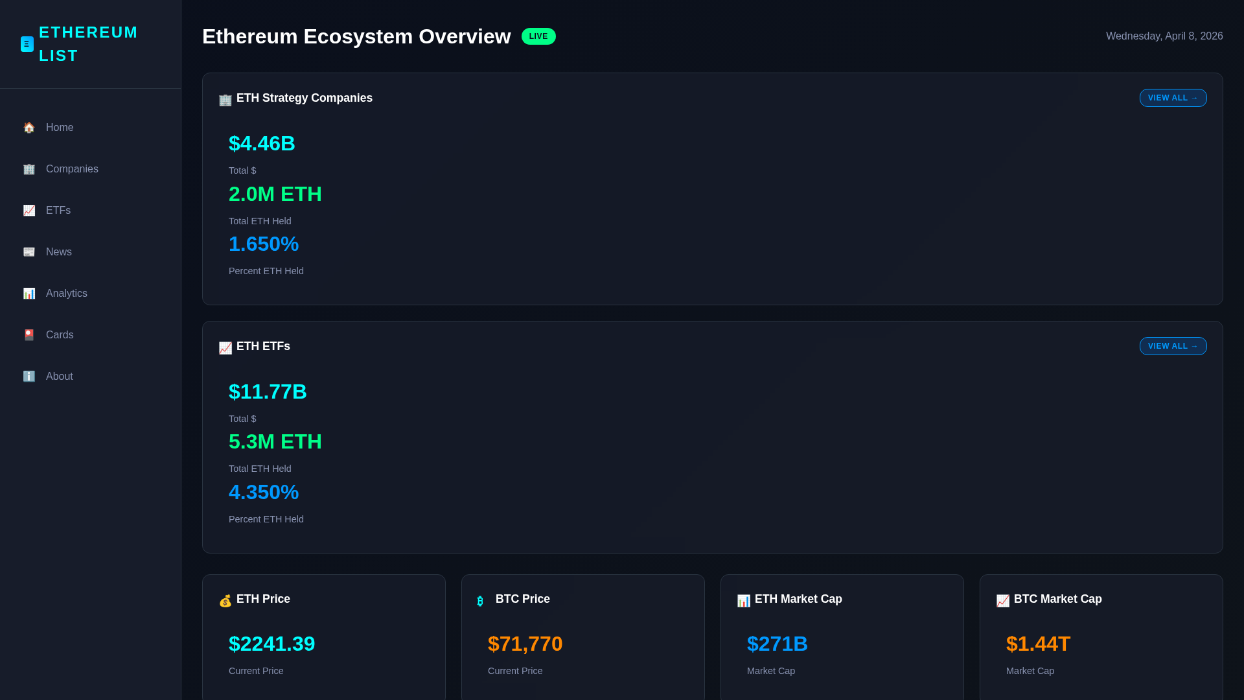
Task: Click the Cards icon in the sidebar
Action: point(29,335)
